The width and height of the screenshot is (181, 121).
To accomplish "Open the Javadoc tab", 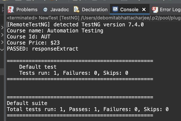I will click(59, 10).
